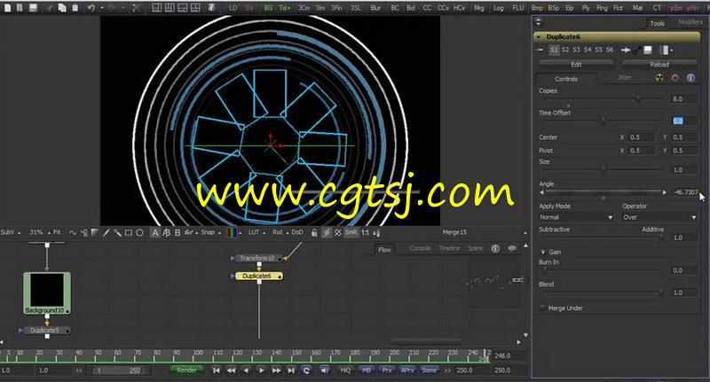
Task: Click the Paste clipboard icon
Action: [75, 8]
